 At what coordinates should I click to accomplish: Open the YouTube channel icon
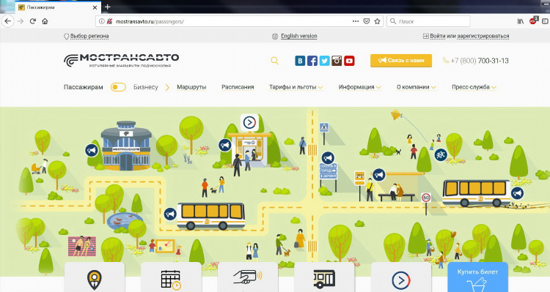349,61
